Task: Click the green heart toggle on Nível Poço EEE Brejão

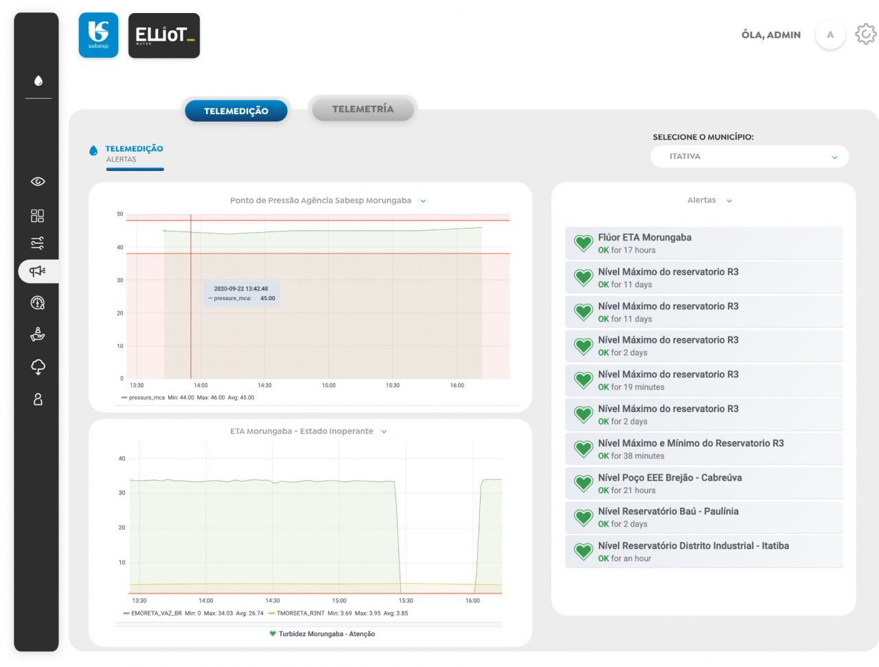Action: click(583, 483)
